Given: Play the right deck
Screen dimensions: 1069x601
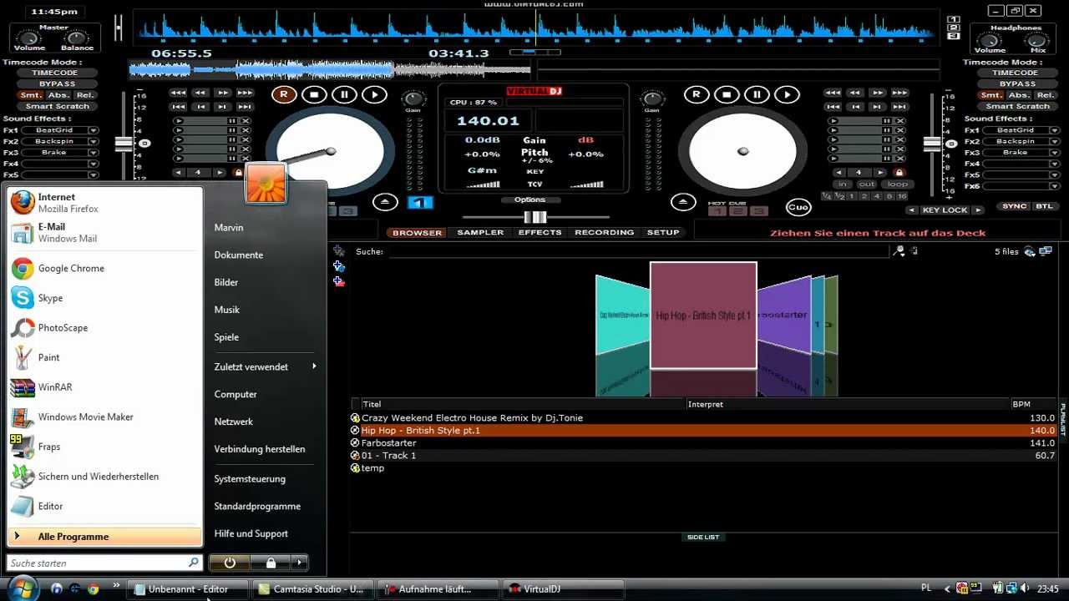Looking at the screenshot, I should click(x=788, y=94).
